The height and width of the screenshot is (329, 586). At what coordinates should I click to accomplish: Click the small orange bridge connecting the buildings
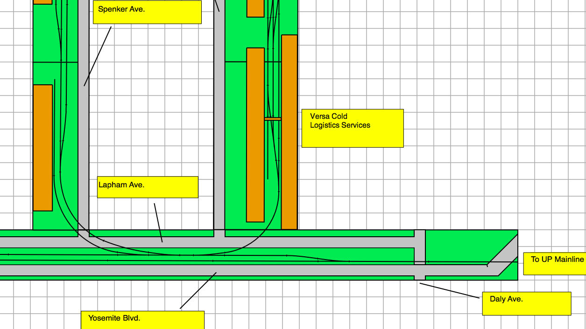[273, 119]
